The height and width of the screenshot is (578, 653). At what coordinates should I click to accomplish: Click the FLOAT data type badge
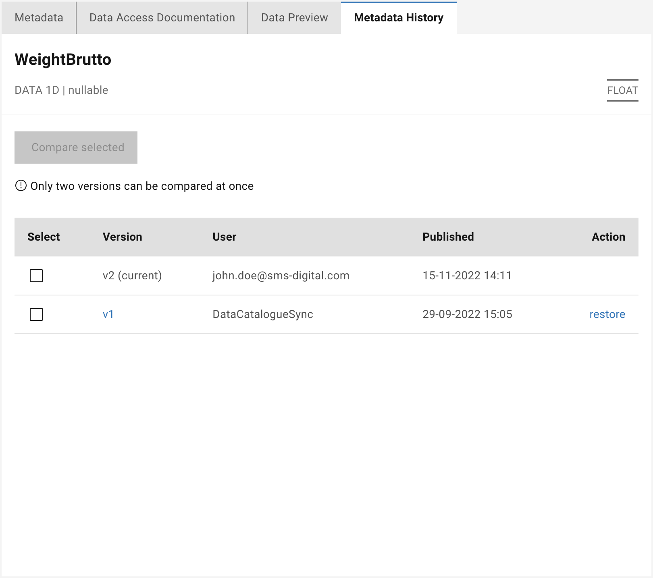622,90
